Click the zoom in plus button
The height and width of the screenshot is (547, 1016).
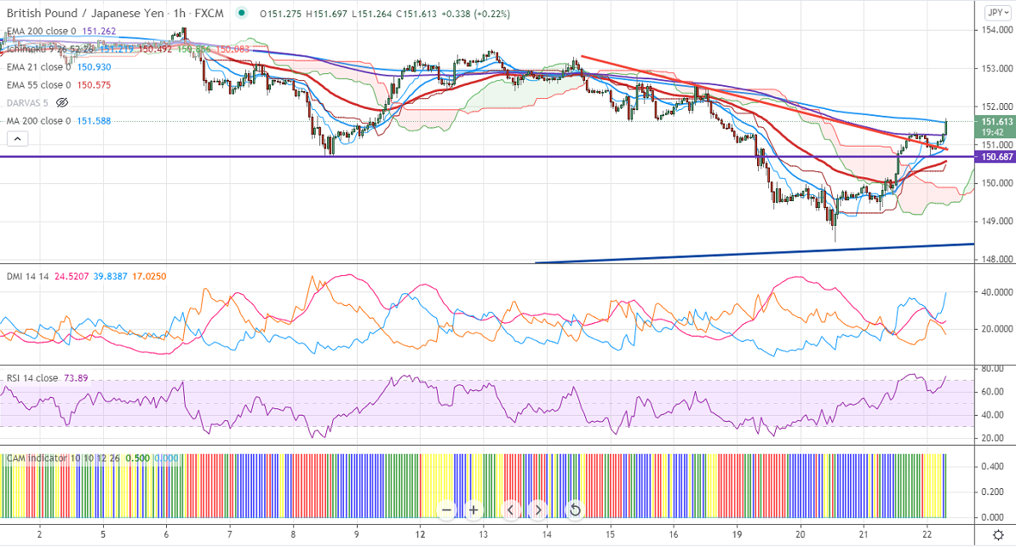pyautogui.click(x=474, y=510)
